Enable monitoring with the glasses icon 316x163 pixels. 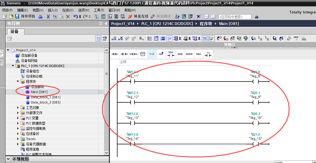click(296, 38)
